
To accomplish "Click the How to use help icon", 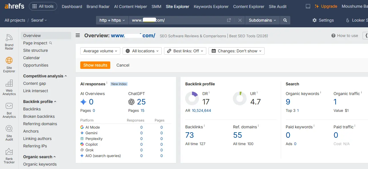I will point(333,36).
